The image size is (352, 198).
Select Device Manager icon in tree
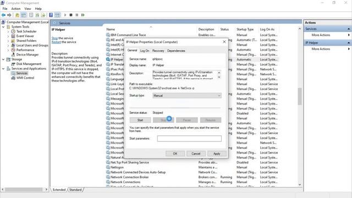pos(13,54)
